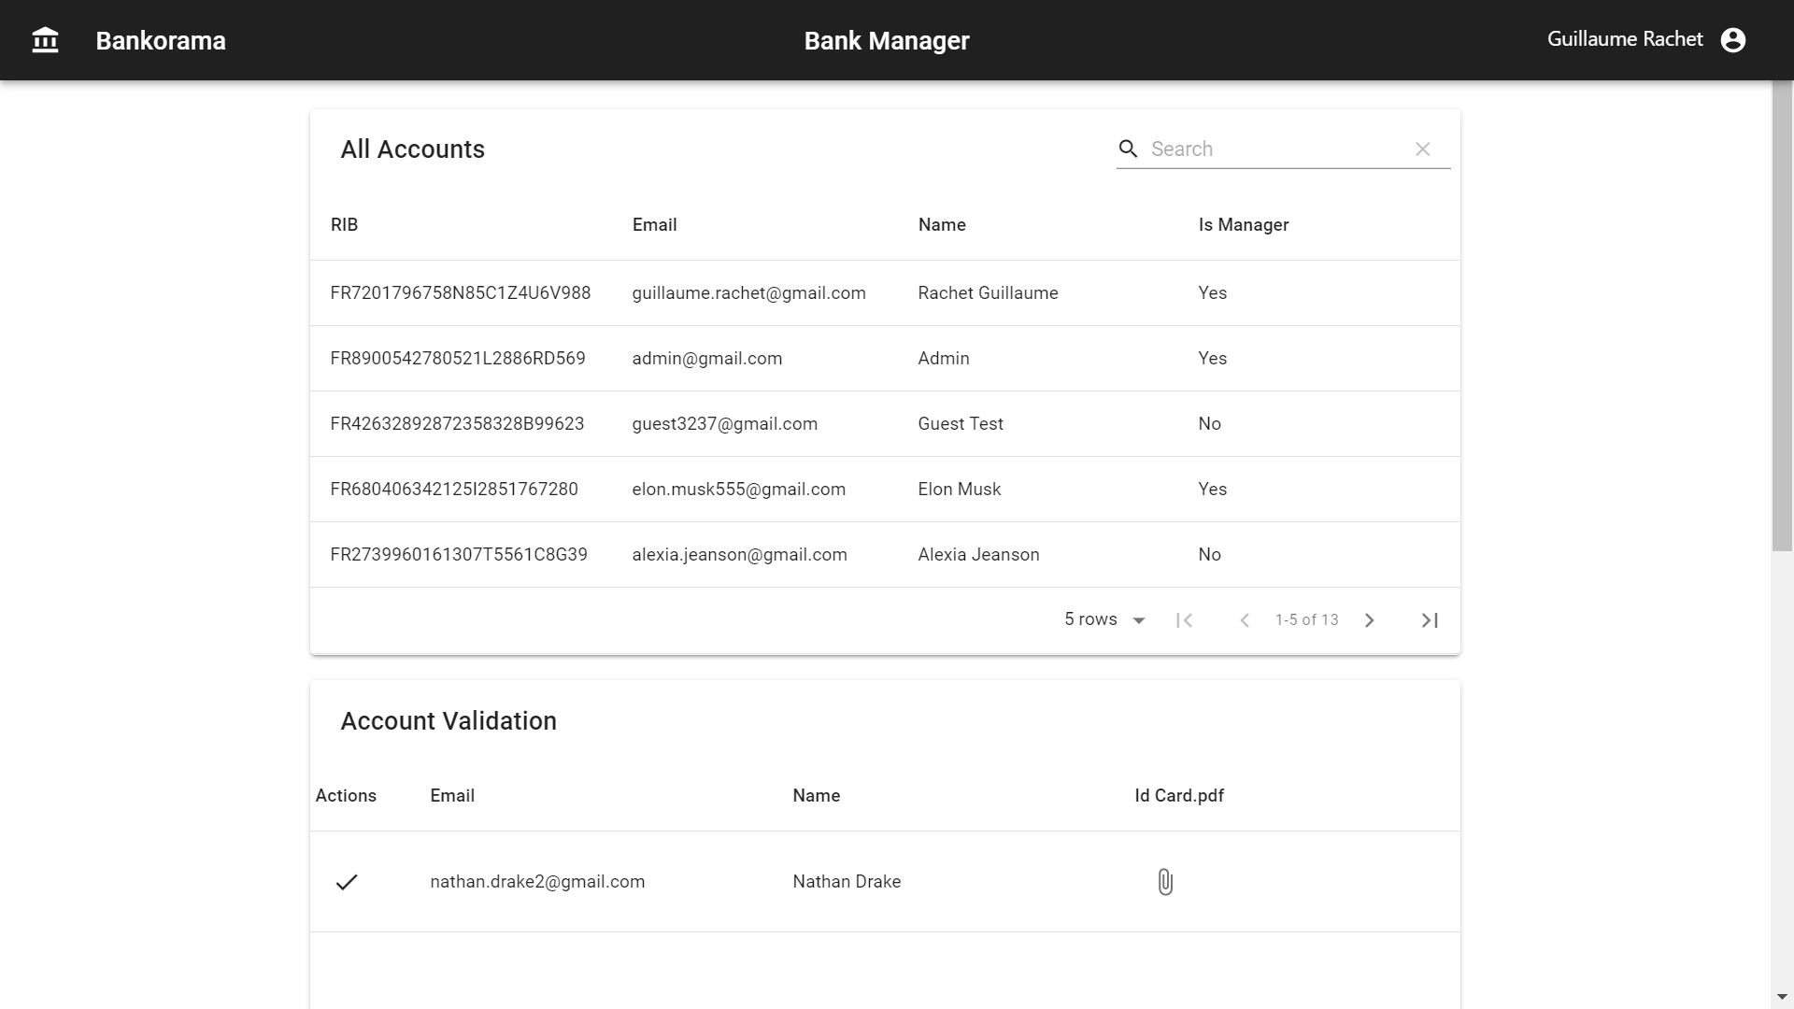Click email guest3237@gmail.com
The height and width of the screenshot is (1009, 1794).
(x=724, y=423)
